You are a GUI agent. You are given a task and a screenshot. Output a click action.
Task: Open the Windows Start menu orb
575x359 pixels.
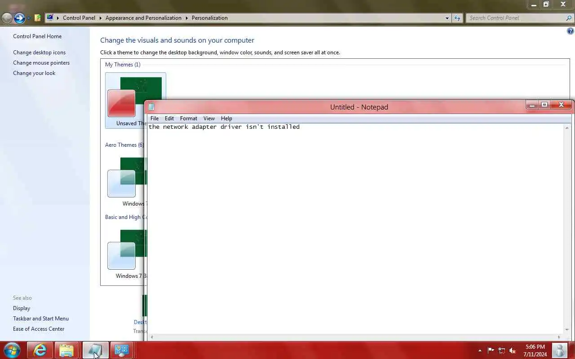[x=12, y=350]
